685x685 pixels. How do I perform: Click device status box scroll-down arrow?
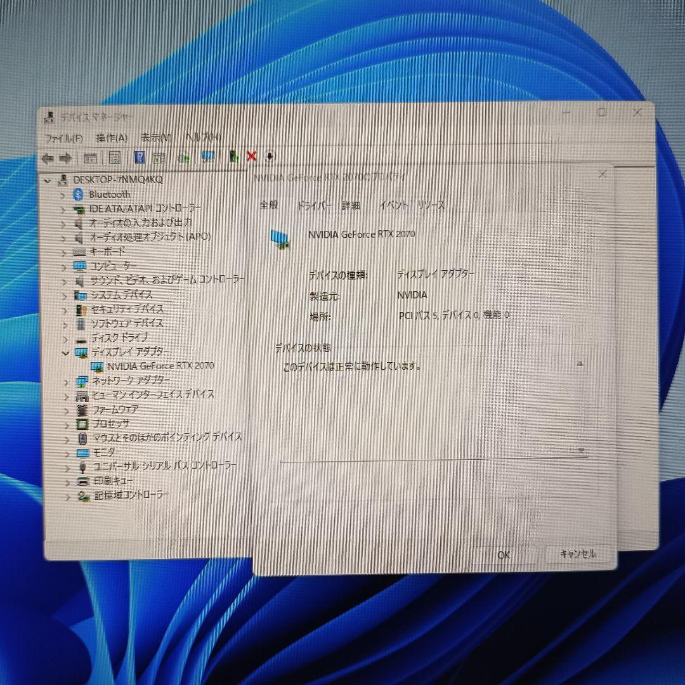pos(580,450)
